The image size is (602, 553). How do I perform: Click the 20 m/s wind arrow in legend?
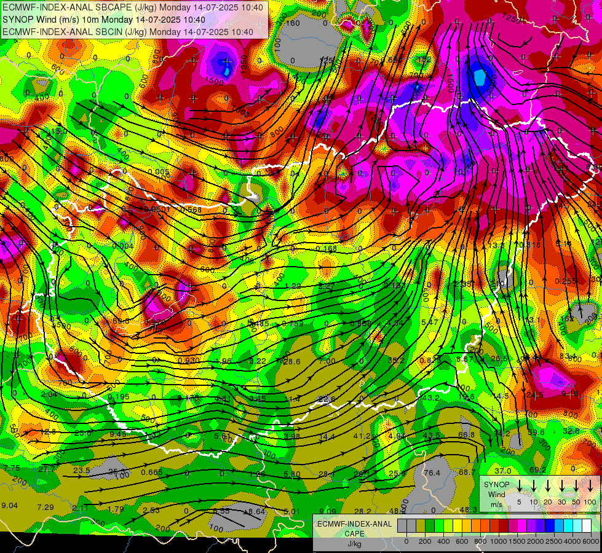(x=548, y=486)
